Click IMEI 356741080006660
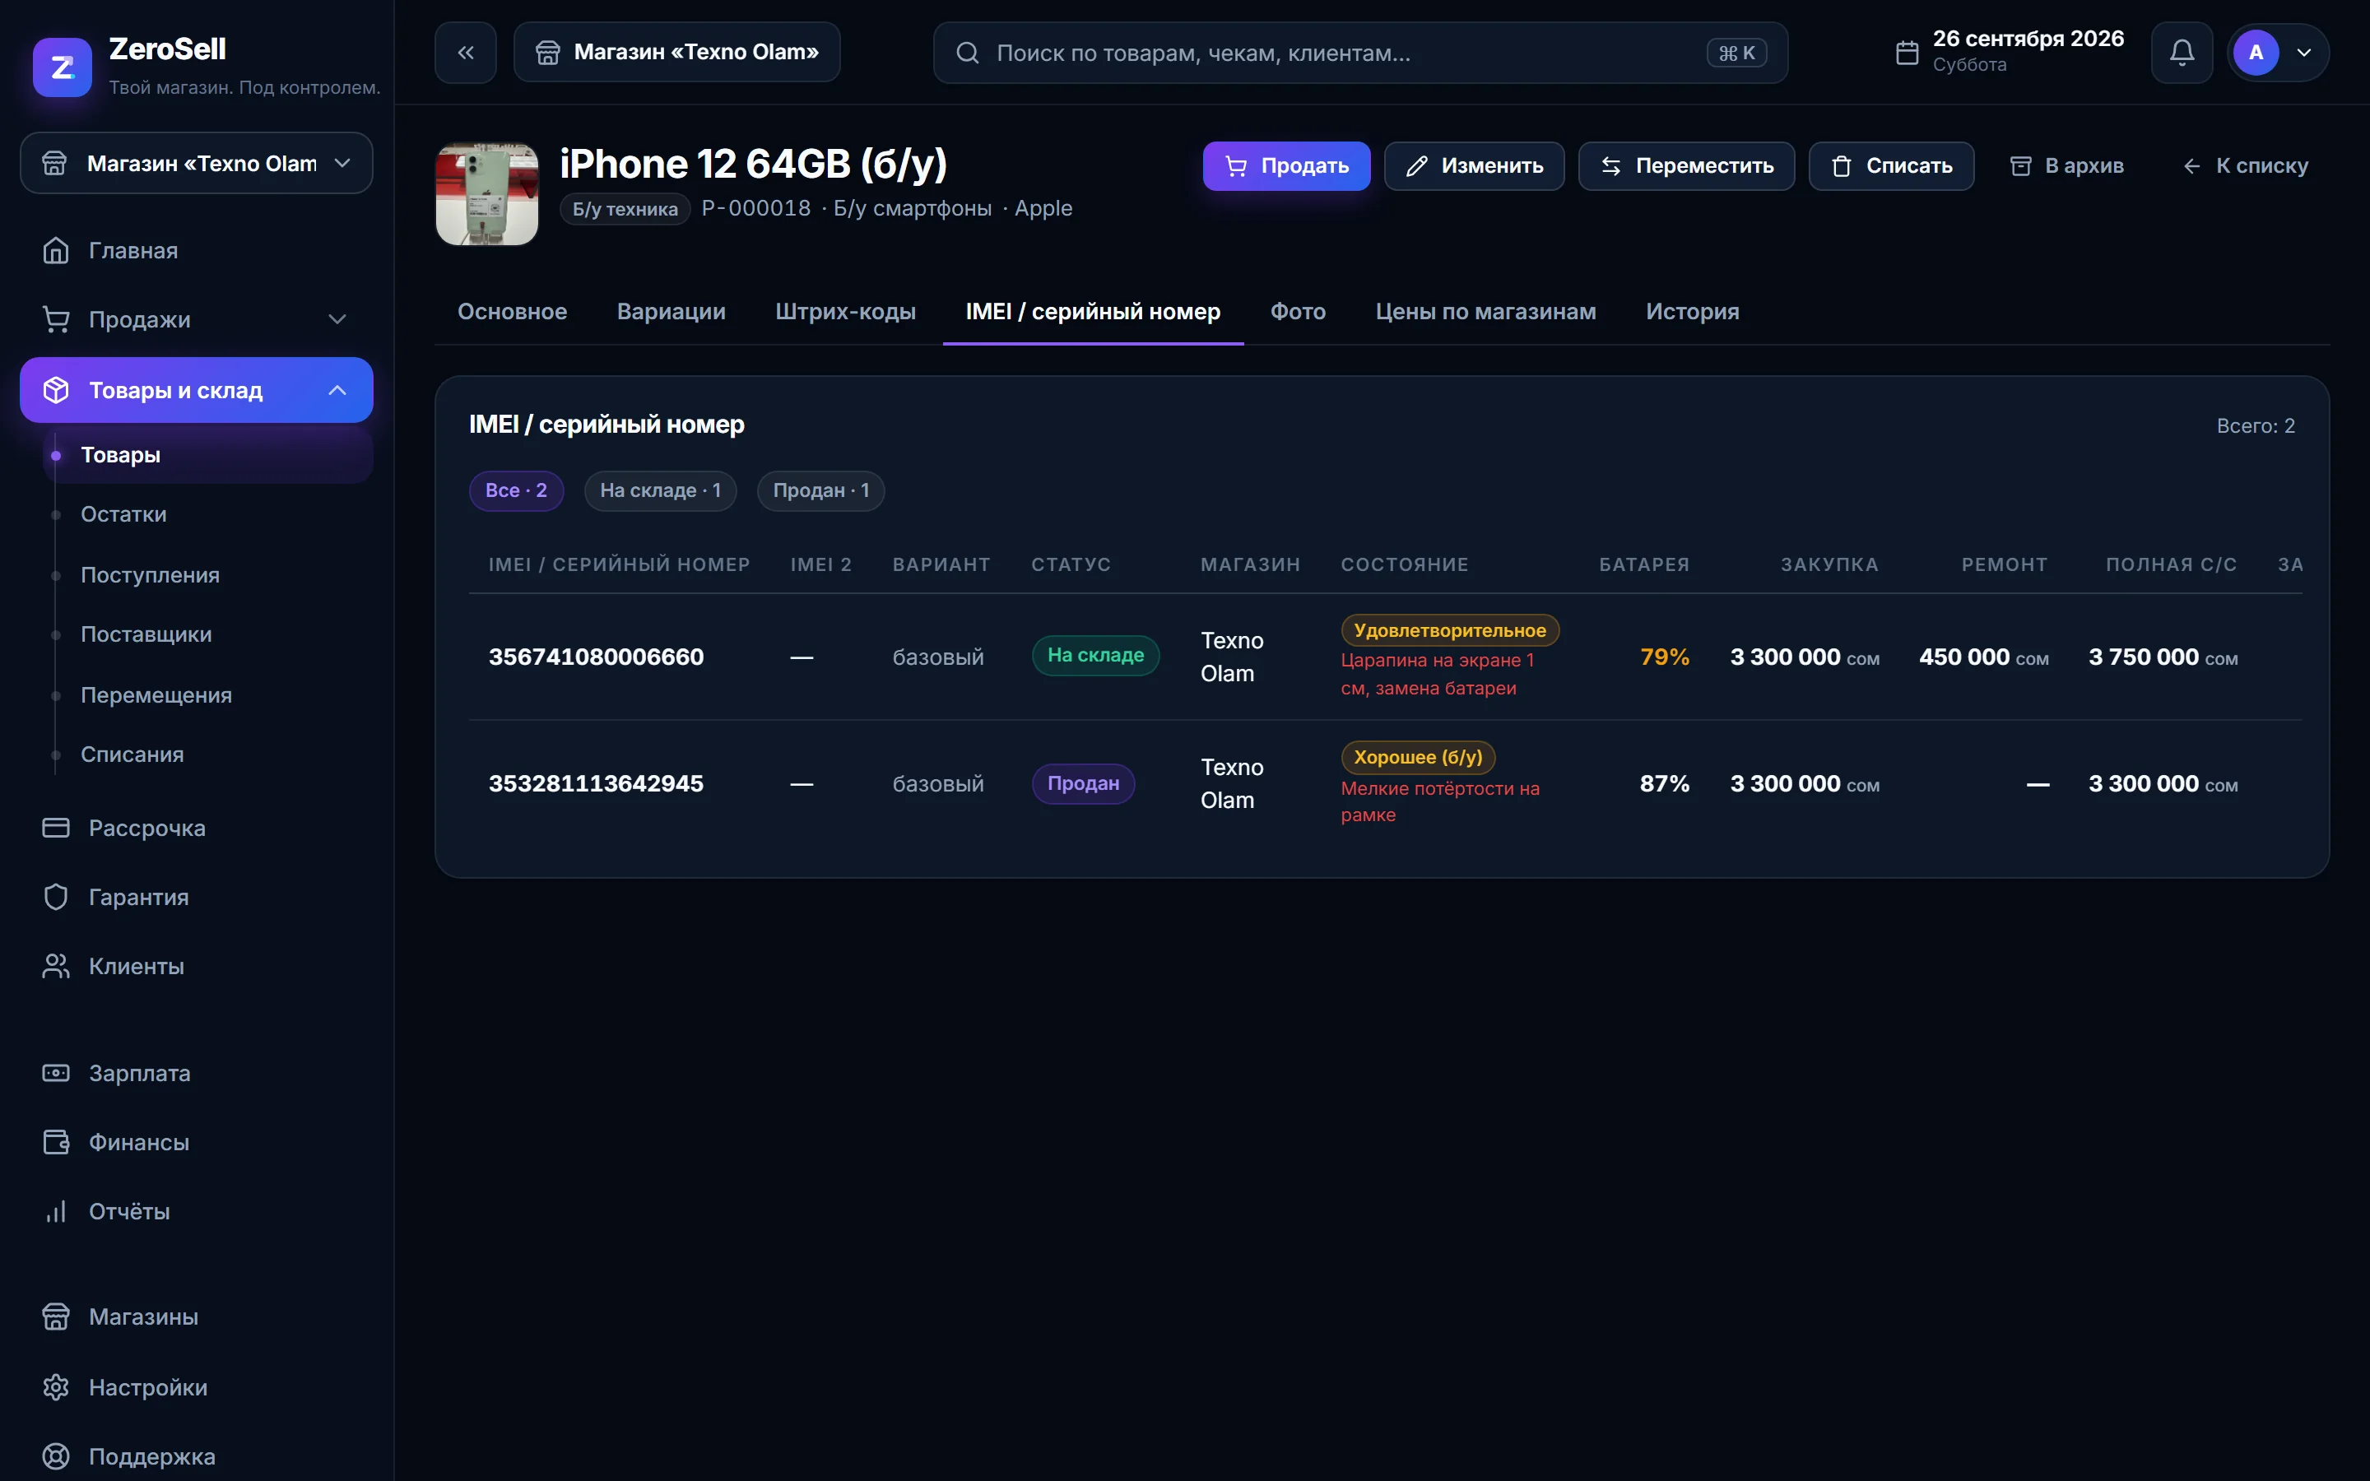Image resolution: width=2370 pixels, height=1481 pixels. click(x=597, y=657)
